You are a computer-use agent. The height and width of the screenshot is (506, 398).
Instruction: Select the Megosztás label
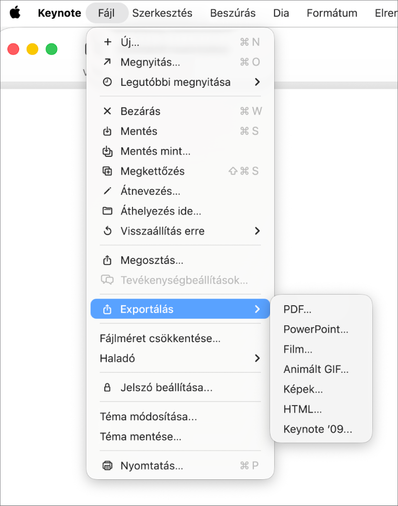[x=152, y=260]
